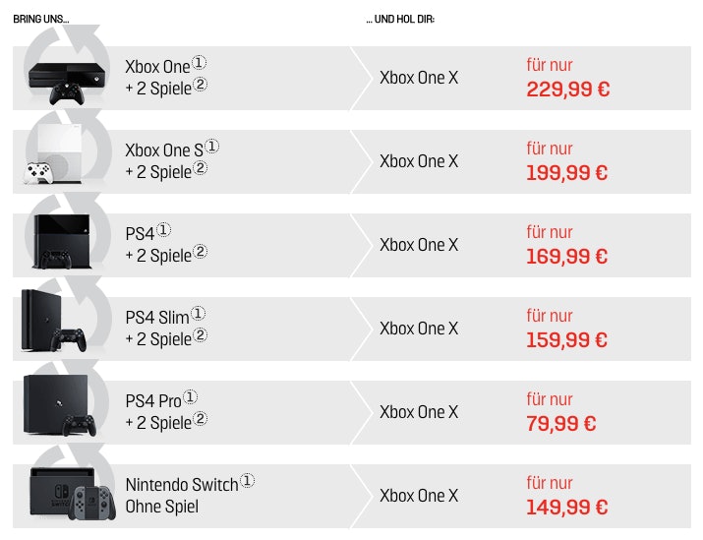
Task: Click the 169,99 € PS4 trade-in price
Action: (x=567, y=258)
